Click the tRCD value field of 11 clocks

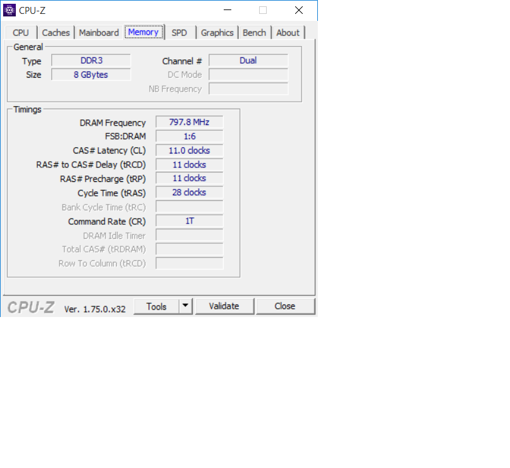click(190, 164)
